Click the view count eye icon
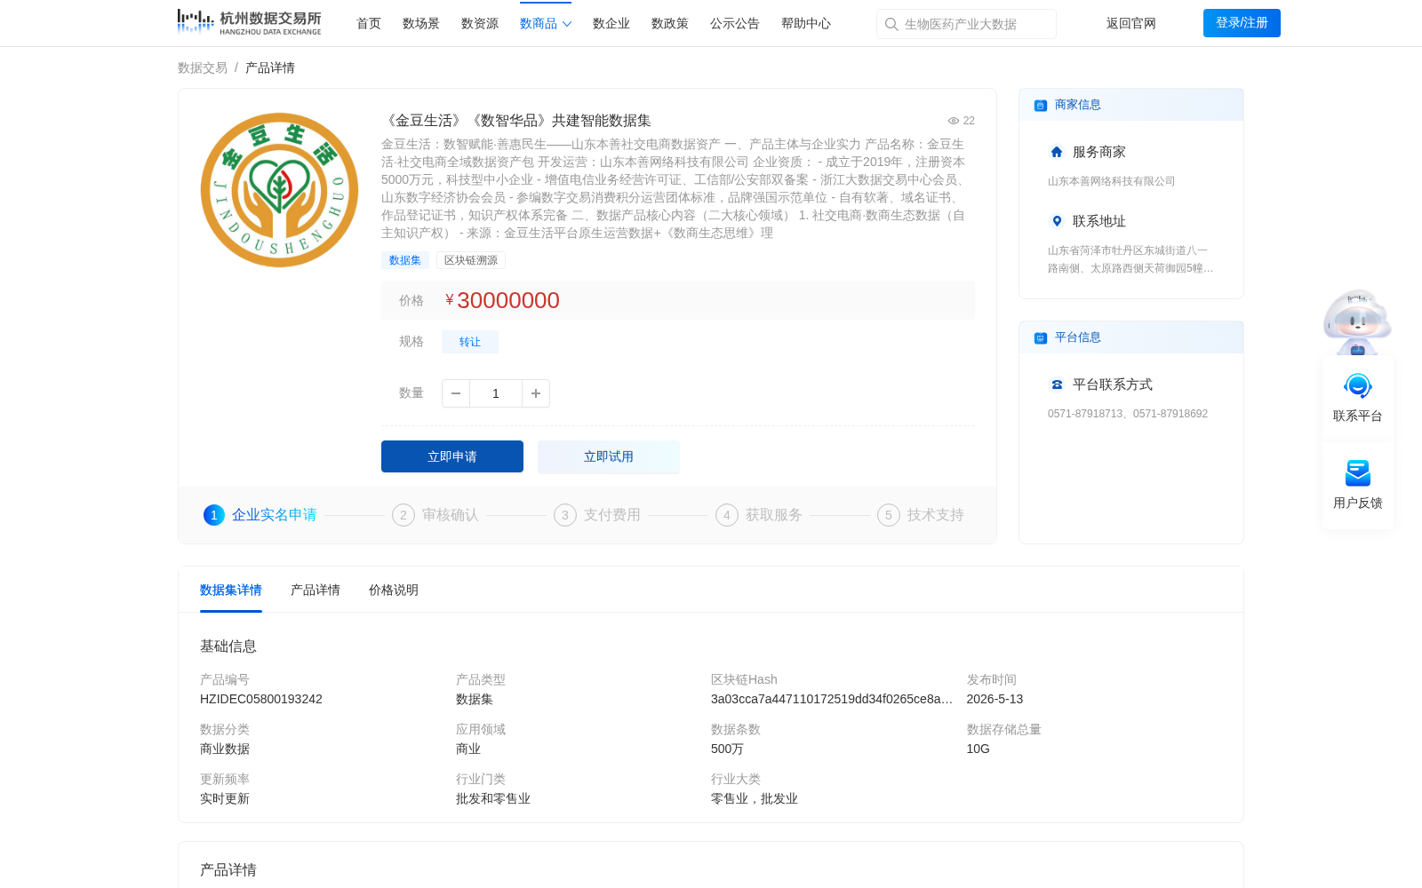 coord(954,121)
